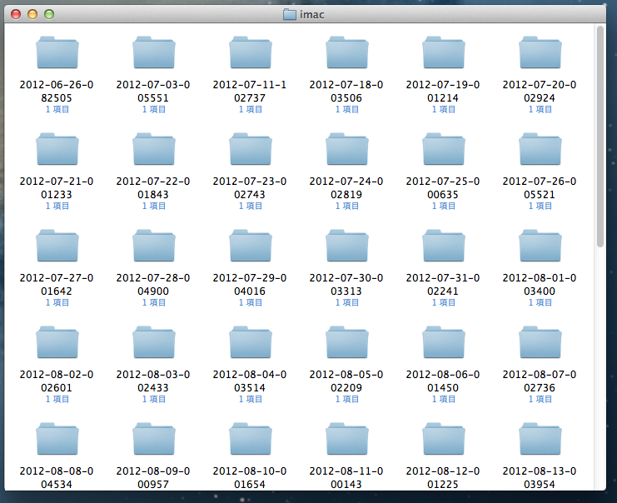
Task: Click the name label 2012-07-26-005521
Action: pyautogui.click(x=540, y=187)
